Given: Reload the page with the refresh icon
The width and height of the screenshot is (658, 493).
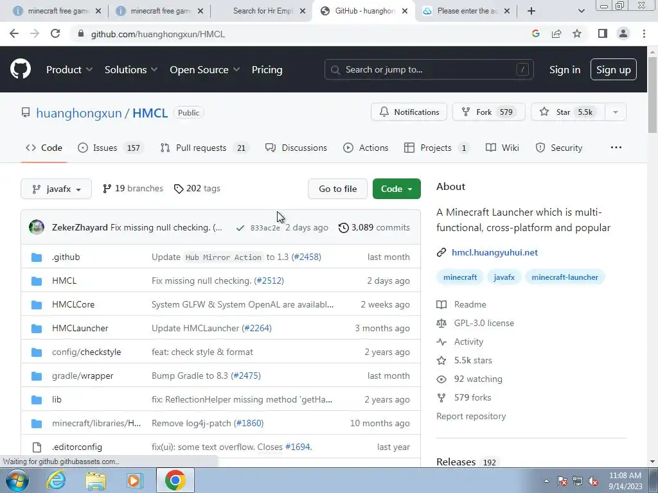Looking at the screenshot, I should 55,34.
